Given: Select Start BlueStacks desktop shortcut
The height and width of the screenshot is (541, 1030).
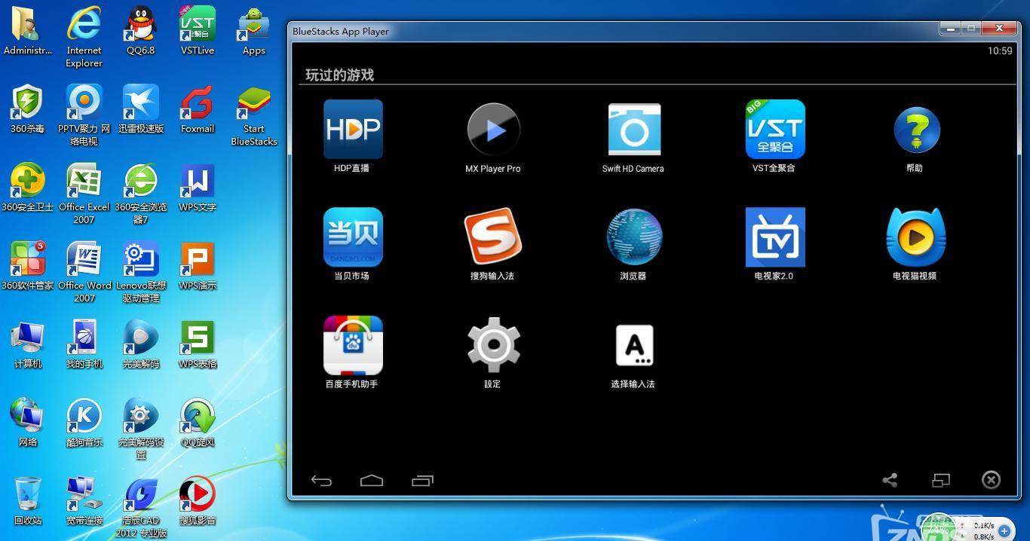Looking at the screenshot, I should tap(254, 115).
